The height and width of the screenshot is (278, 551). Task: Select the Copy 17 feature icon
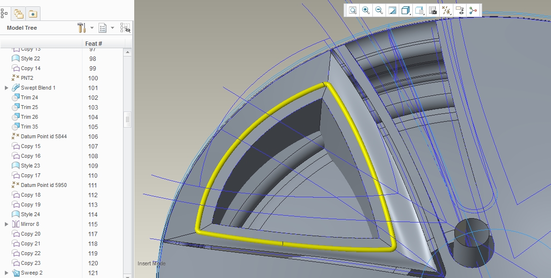[16, 175]
